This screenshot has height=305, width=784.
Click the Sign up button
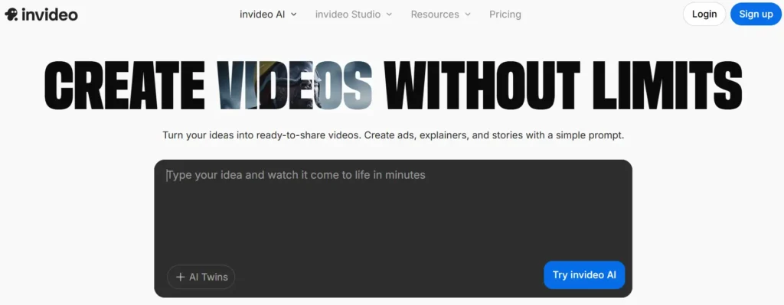click(x=756, y=14)
